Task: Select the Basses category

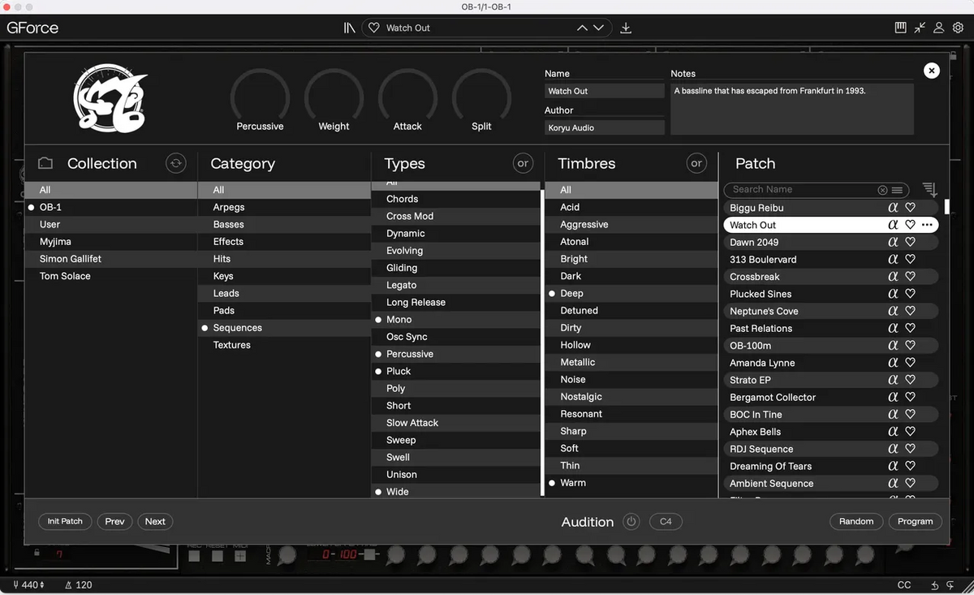Action: coord(284,225)
